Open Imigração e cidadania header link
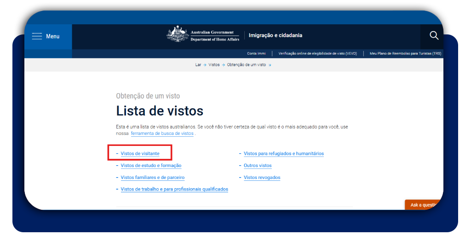471x246 pixels. [276, 35]
